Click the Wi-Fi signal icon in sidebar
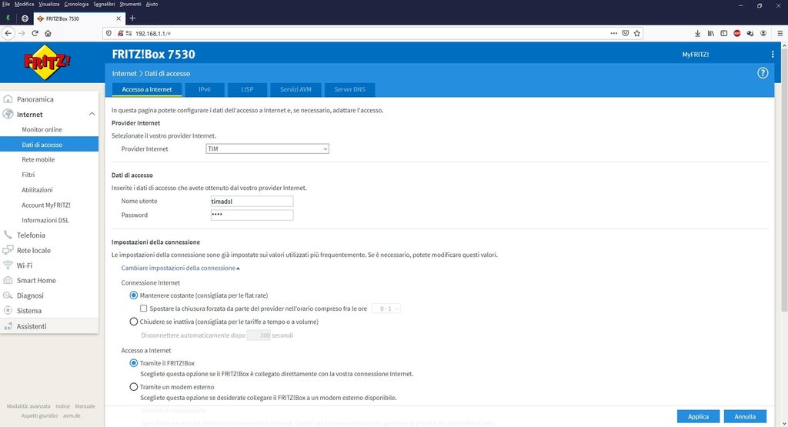 (x=8, y=265)
